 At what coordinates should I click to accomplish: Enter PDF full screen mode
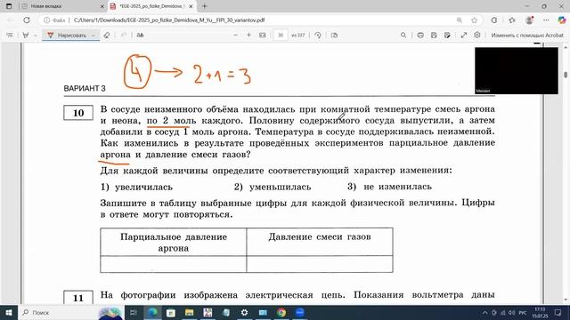(464, 36)
